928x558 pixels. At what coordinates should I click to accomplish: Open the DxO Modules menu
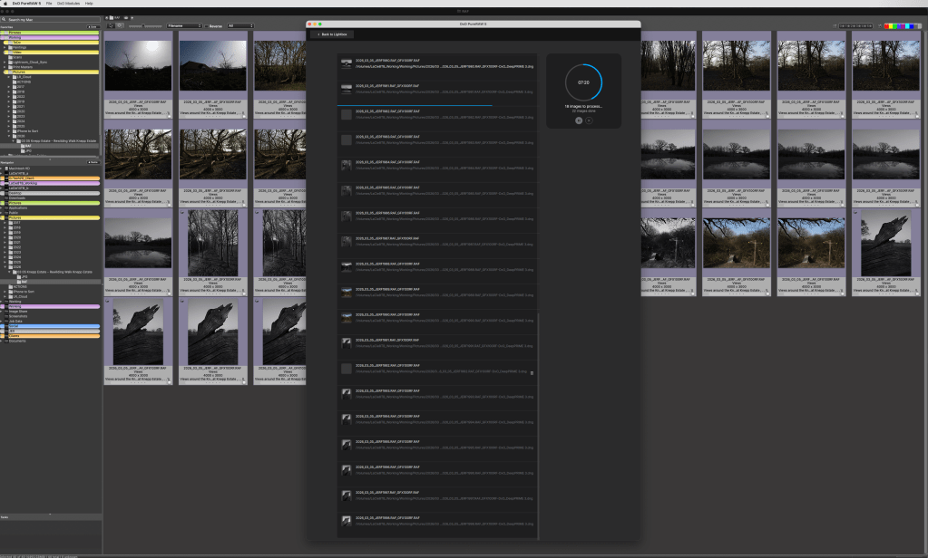pos(69,4)
